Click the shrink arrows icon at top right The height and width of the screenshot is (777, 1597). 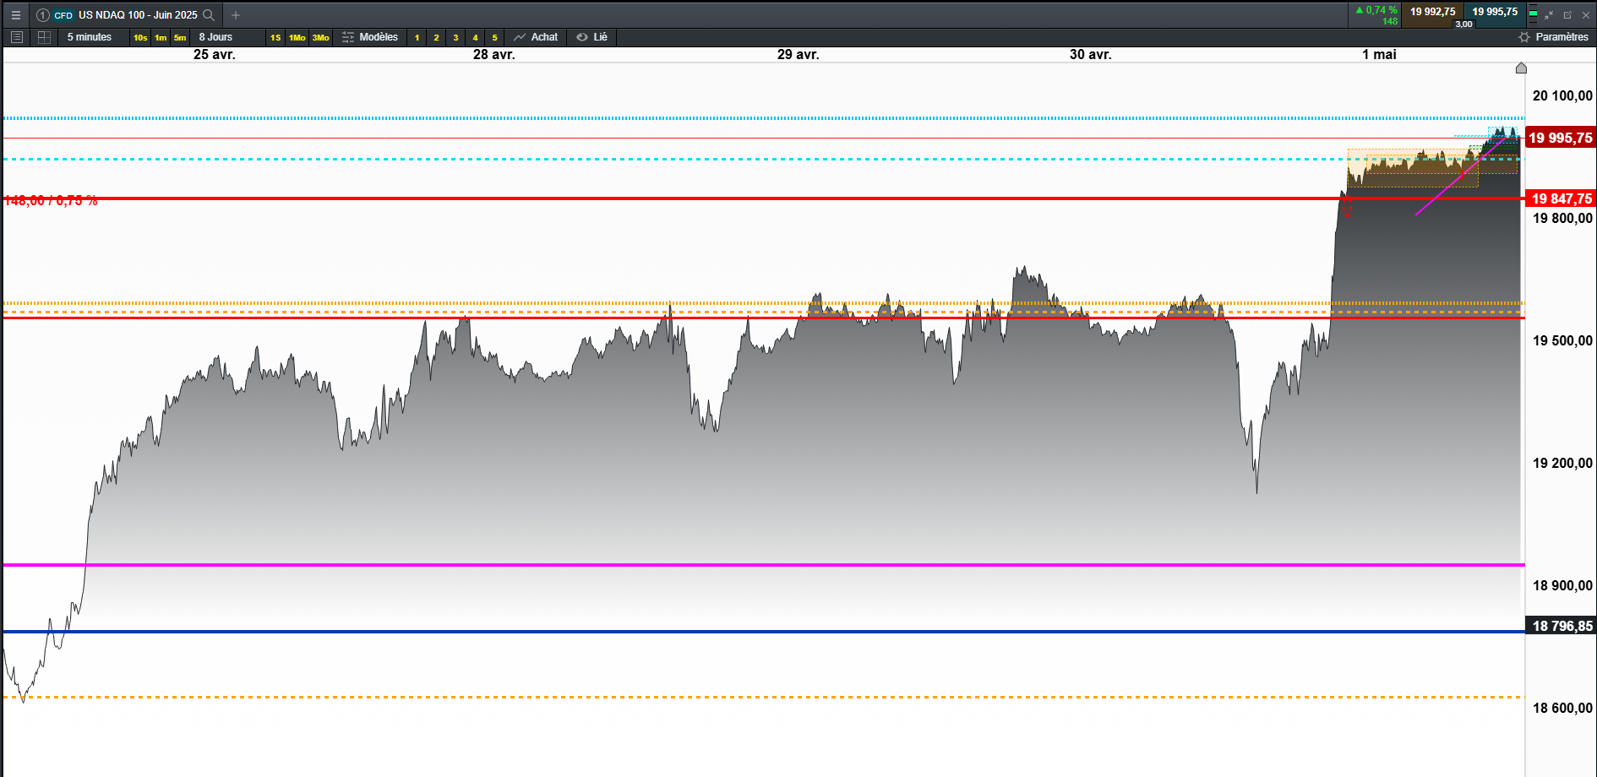(1549, 15)
